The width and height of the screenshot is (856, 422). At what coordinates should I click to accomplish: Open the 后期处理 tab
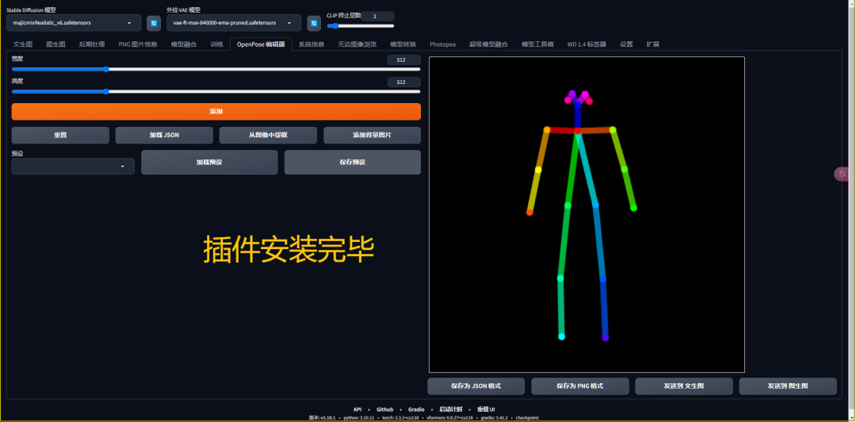coord(92,44)
